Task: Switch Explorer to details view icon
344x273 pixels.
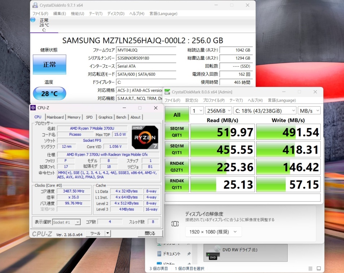Action: (310, 268)
